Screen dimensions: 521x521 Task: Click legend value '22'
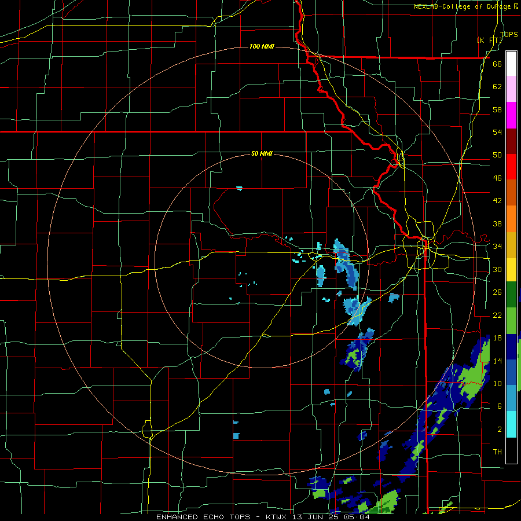tap(497, 315)
